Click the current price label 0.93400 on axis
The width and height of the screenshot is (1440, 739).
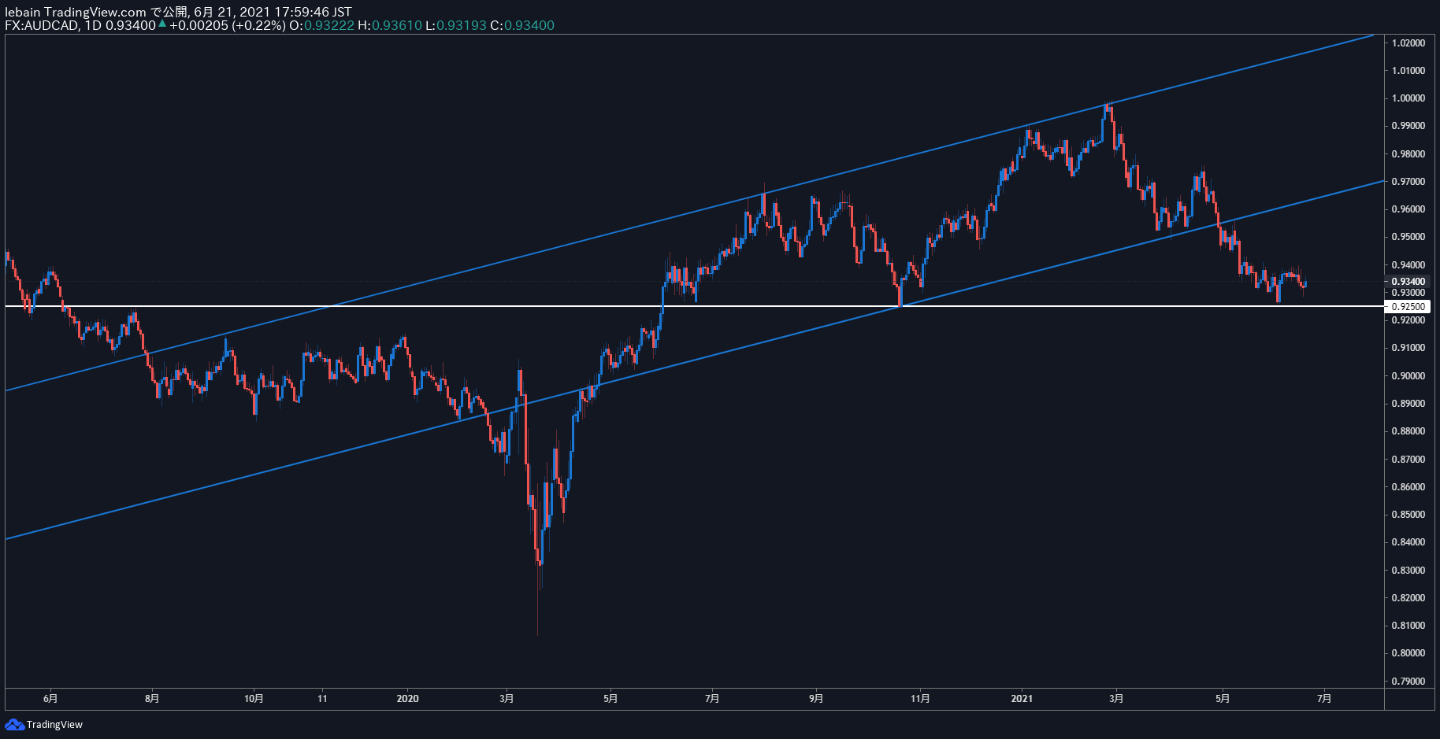[1408, 282]
